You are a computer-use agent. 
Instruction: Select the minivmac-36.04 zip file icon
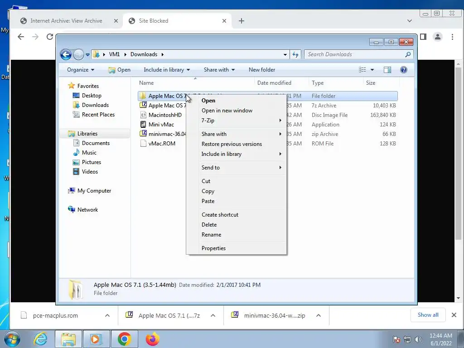(x=143, y=134)
